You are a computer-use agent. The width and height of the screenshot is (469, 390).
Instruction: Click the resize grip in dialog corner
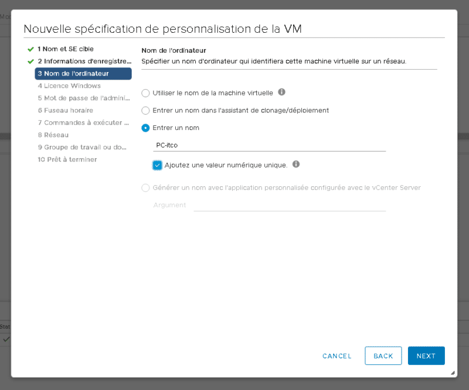tap(453, 372)
